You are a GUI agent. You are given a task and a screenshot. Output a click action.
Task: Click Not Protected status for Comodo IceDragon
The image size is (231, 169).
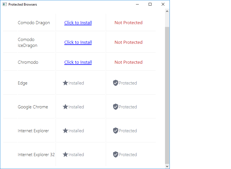tap(128, 42)
